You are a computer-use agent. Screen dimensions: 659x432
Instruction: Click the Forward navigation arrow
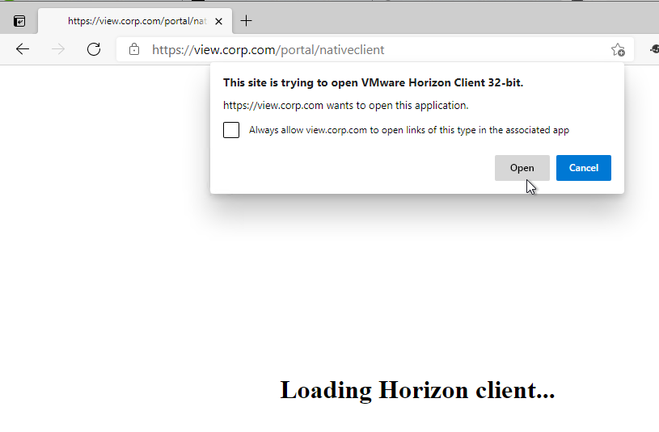tap(58, 49)
